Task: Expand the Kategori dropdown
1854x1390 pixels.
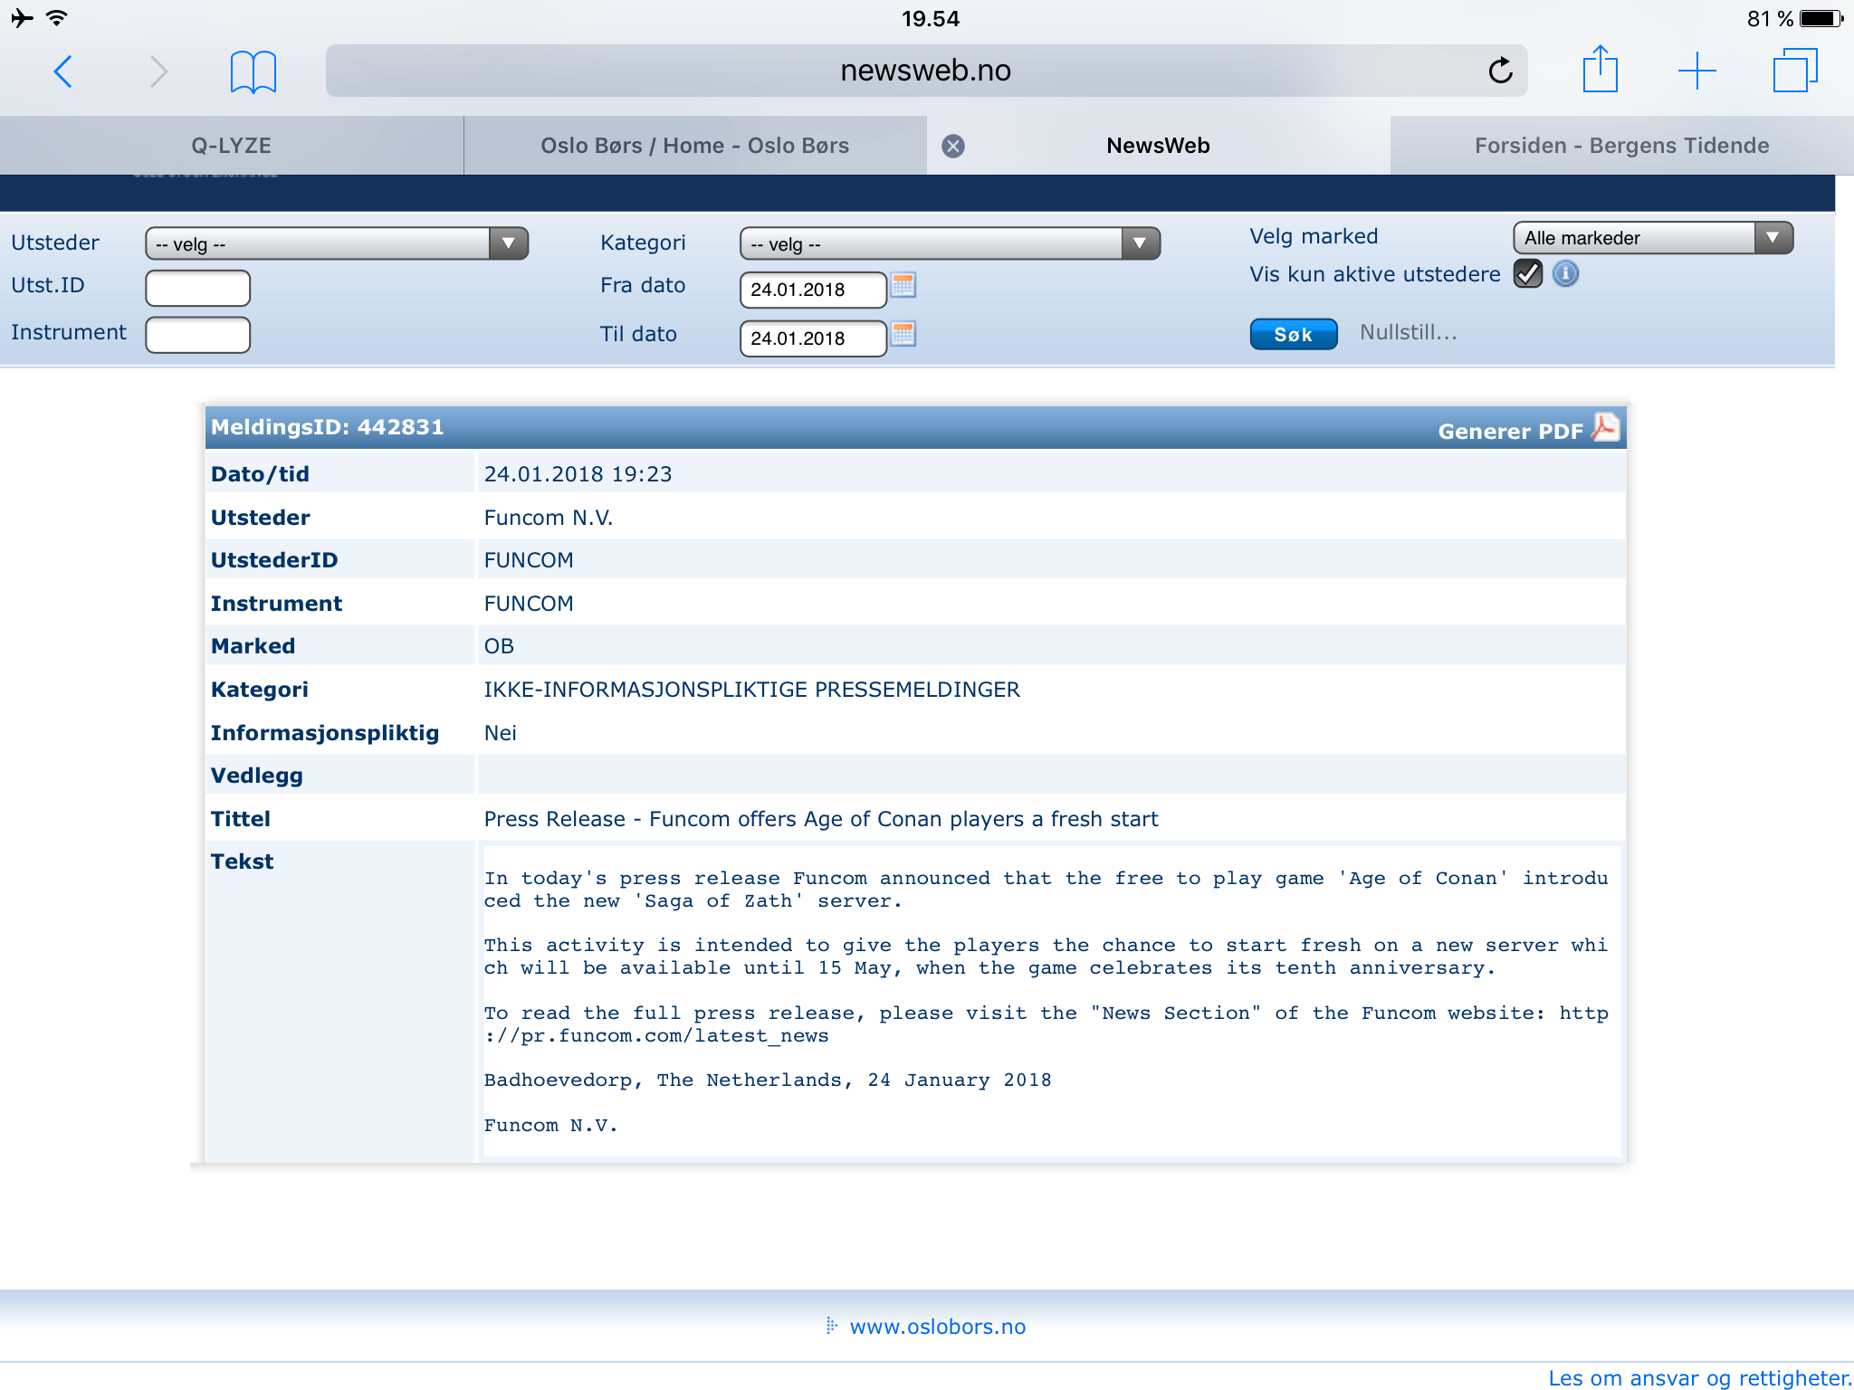Action: pyautogui.click(x=950, y=243)
